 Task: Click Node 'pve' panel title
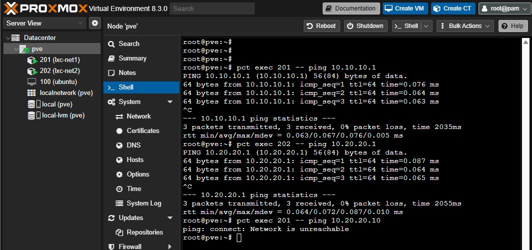(x=122, y=26)
